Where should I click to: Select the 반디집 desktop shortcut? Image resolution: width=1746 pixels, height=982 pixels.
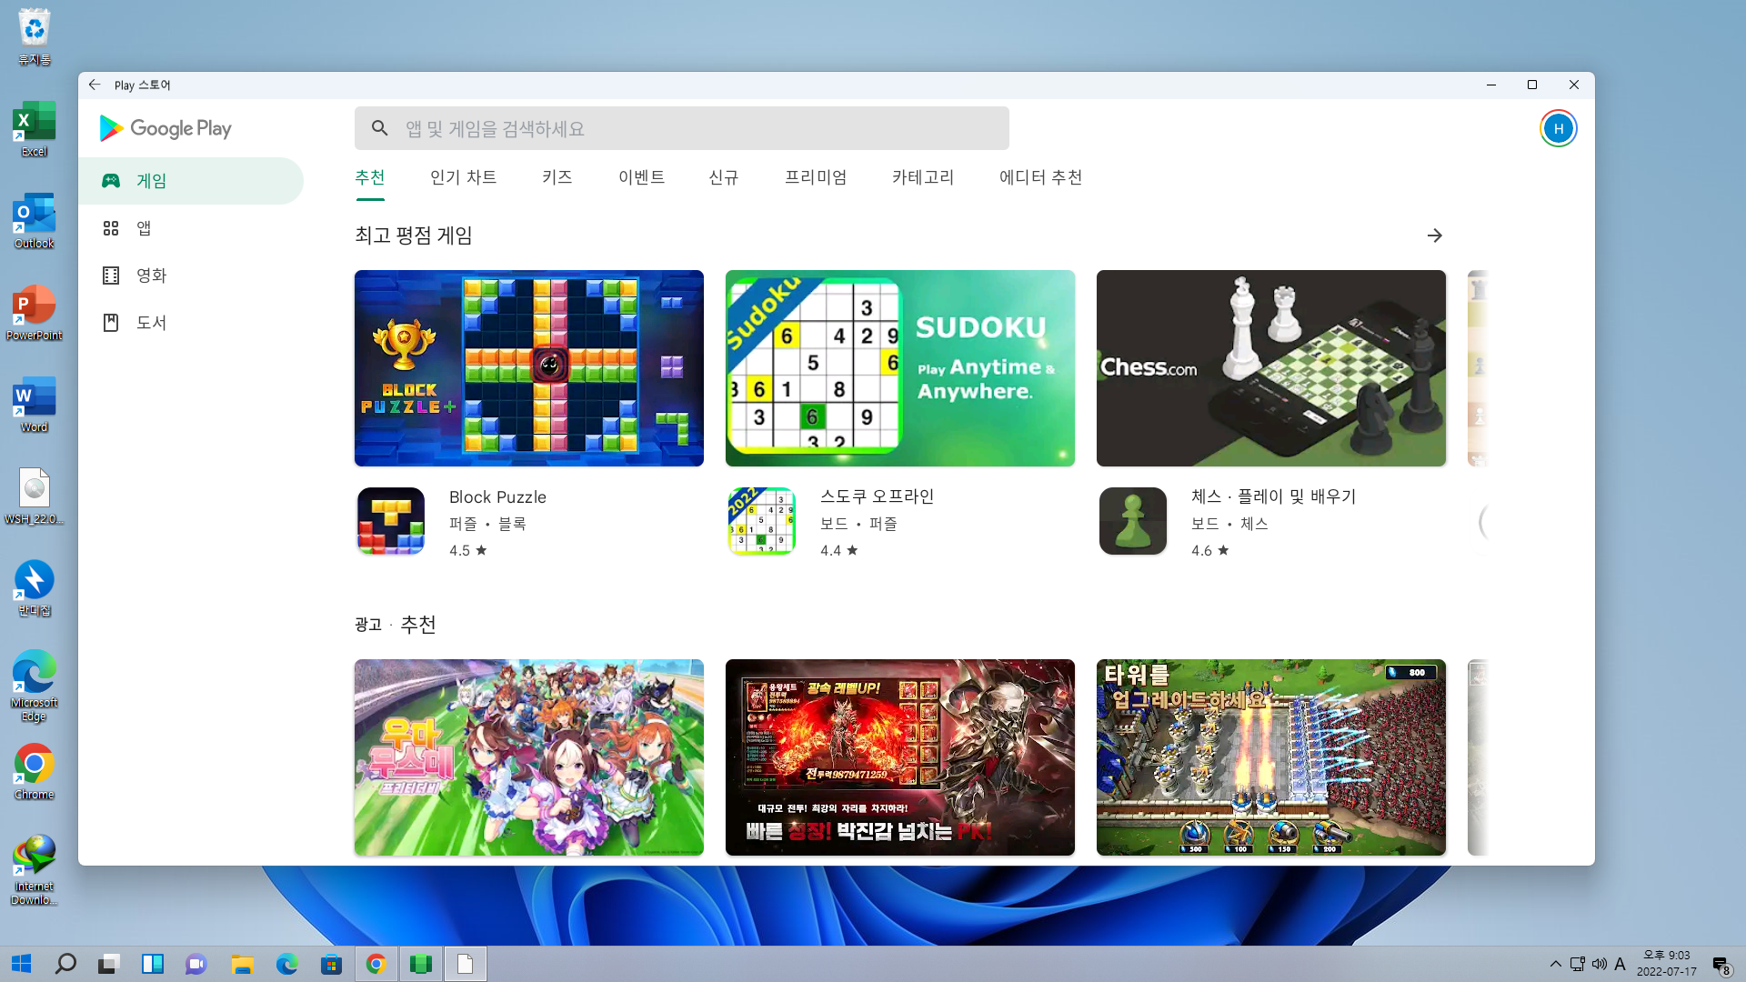click(35, 588)
